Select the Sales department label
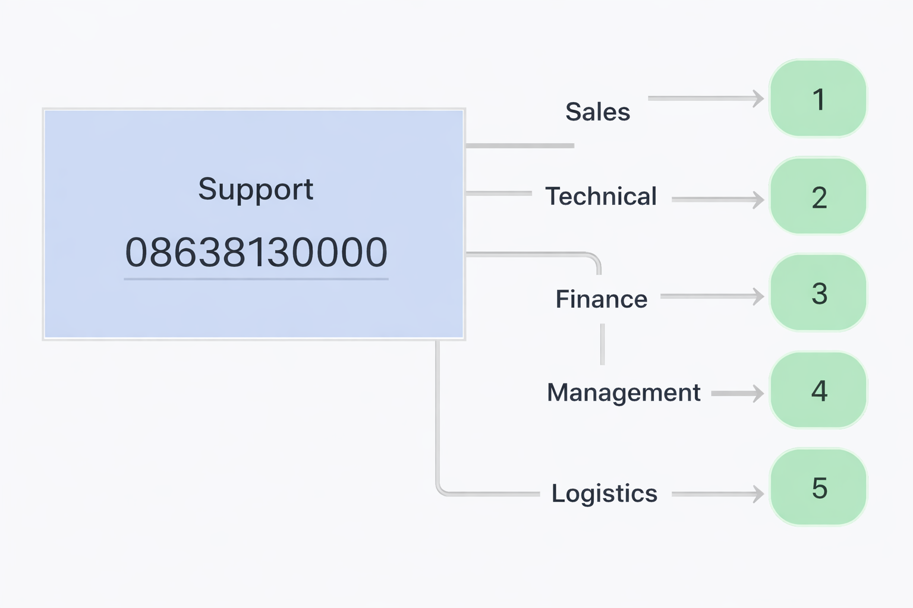 [597, 112]
